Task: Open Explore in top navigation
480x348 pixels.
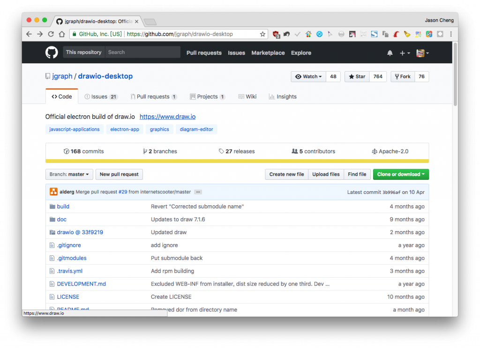Action: pyautogui.click(x=301, y=53)
